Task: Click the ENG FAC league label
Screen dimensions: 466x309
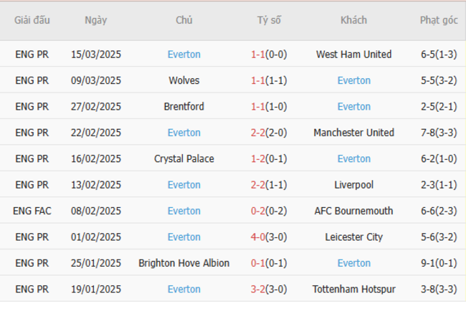Action: (32, 211)
